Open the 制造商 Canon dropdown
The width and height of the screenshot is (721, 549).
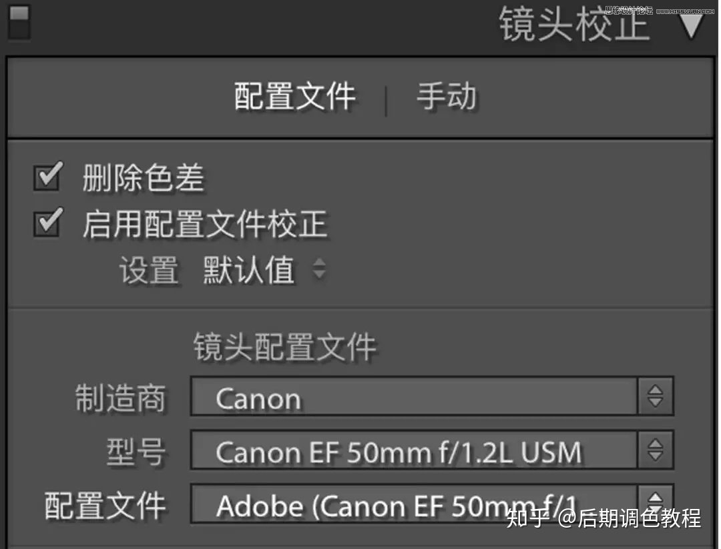pos(414,396)
